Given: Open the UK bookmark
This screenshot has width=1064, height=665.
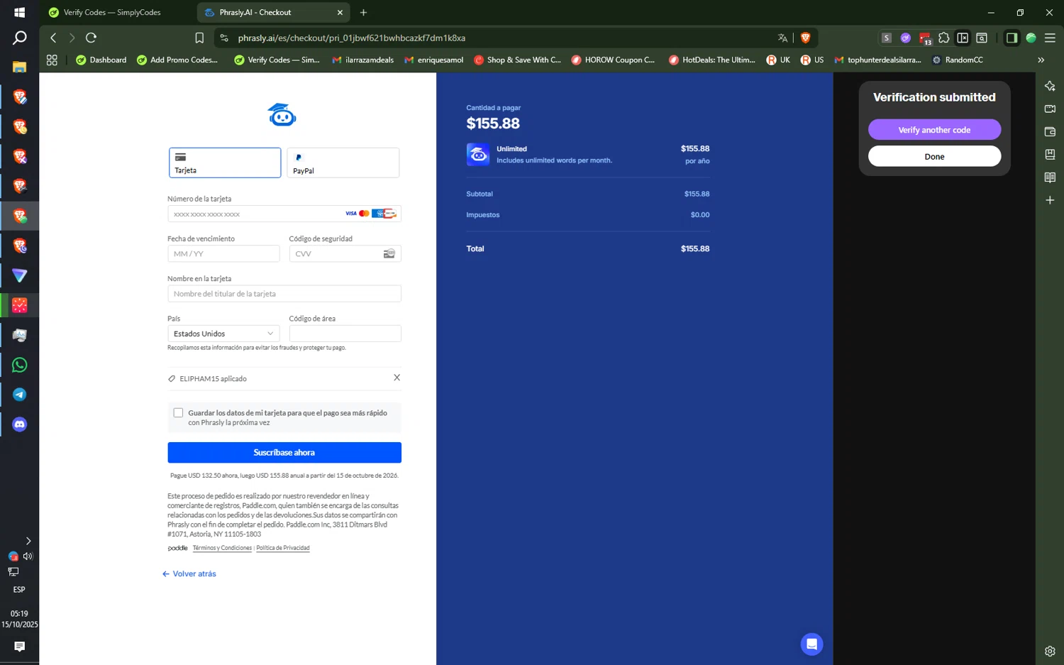Looking at the screenshot, I should click(778, 60).
